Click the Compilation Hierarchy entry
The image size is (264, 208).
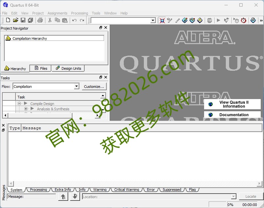tap(54, 39)
